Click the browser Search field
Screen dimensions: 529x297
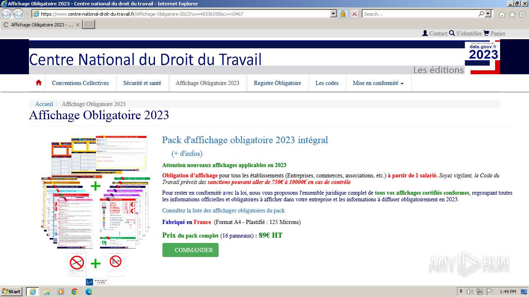[420, 14]
